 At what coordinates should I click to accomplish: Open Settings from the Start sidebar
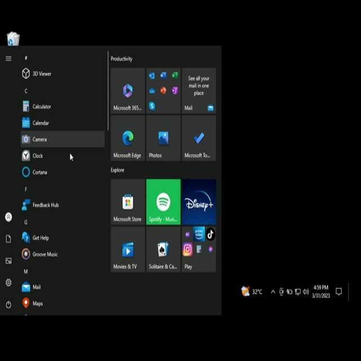click(8, 283)
